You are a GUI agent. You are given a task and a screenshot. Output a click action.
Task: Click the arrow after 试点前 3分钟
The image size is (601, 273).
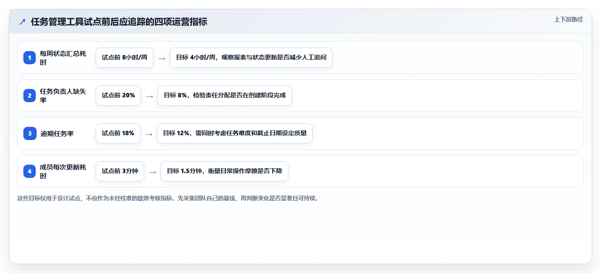[153, 172]
